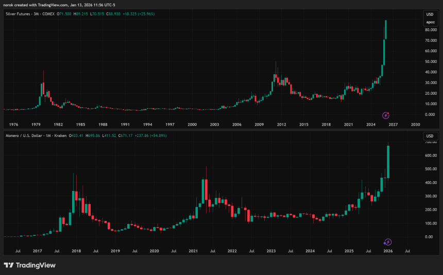This screenshot has height=275, width=443.
Task: Click the 600.00 price axis label
Action: [x=431, y=156]
